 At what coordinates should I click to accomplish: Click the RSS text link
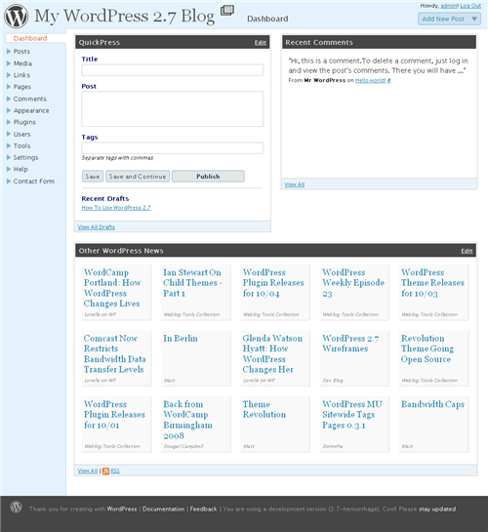115,471
